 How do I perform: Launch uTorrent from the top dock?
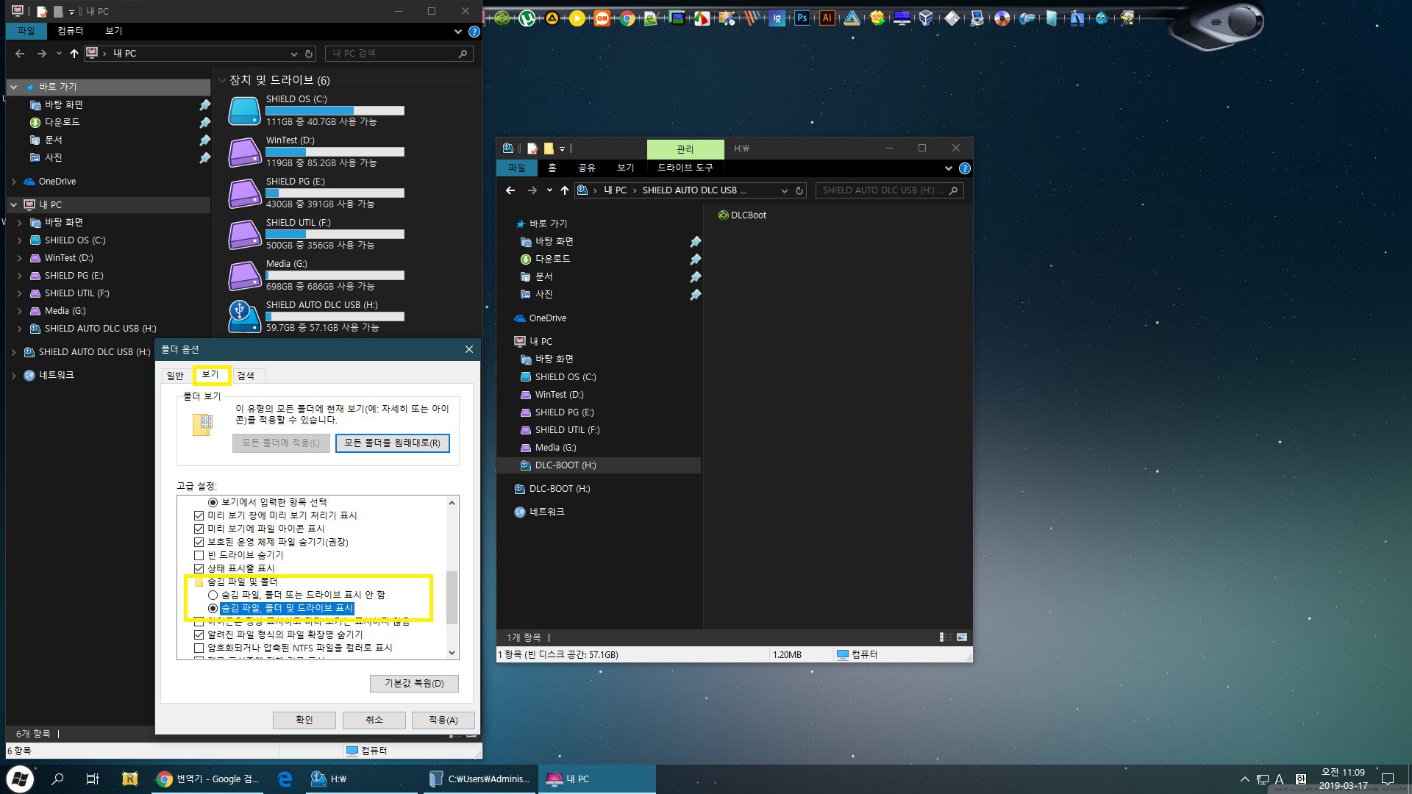click(527, 18)
